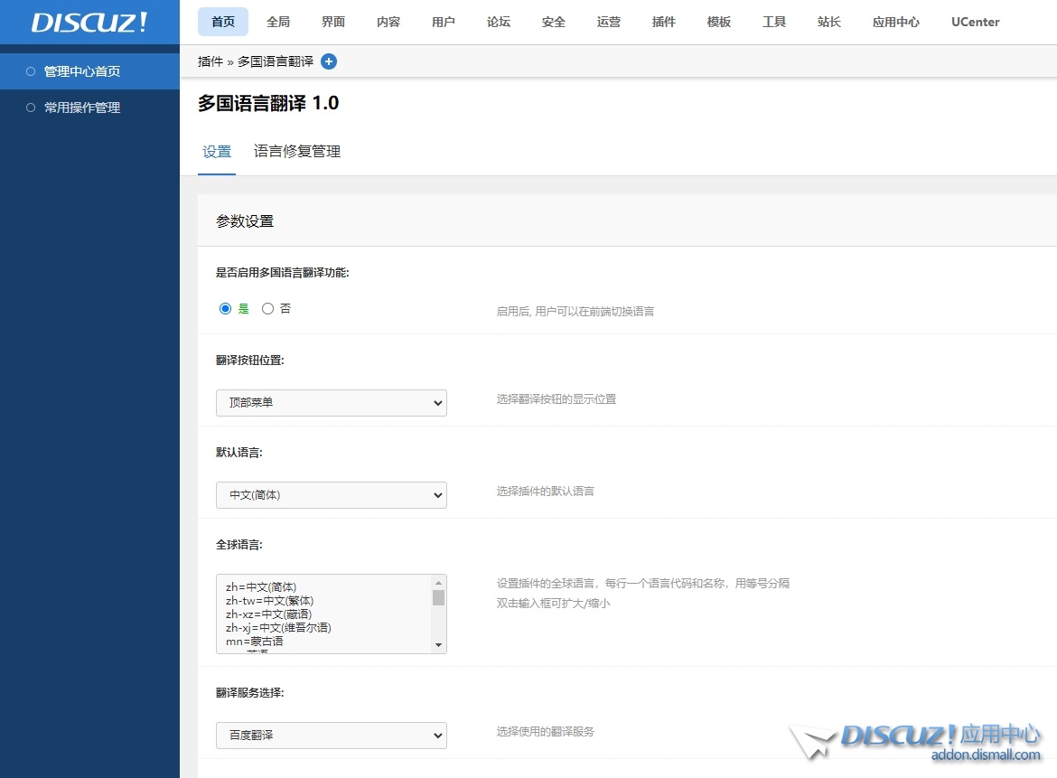Open the 首页 top navigation item
The image size is (1057, 778).
pyautogui.click(x=223, y=22)
